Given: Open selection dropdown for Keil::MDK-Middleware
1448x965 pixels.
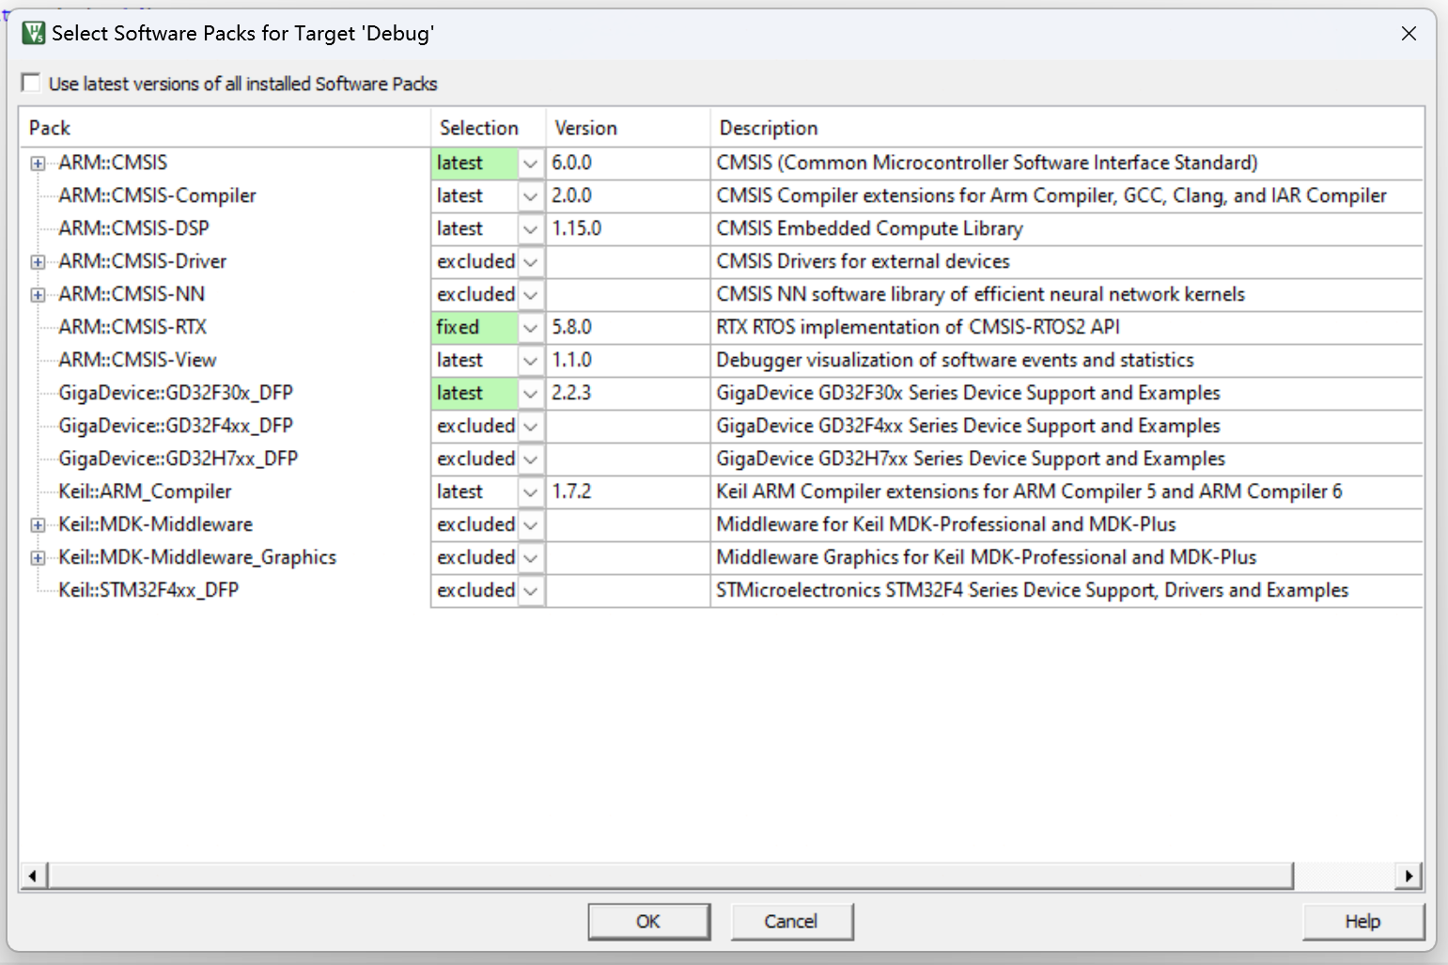Looking at the screenshot, I should click(531, 525).
